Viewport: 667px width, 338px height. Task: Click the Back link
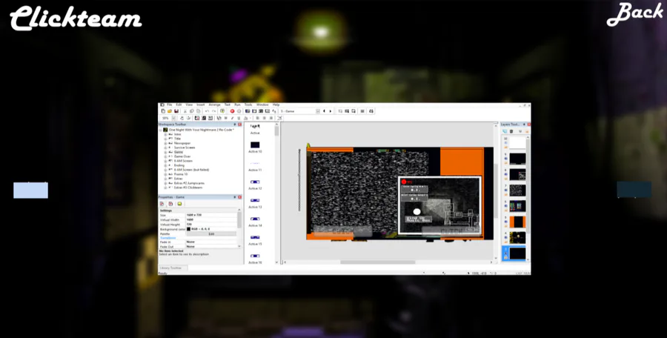click(x=634, y=13)
